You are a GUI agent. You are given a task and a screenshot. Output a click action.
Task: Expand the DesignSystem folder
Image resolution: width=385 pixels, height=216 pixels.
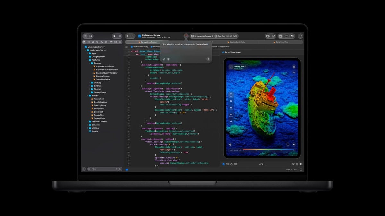(88, 57)
